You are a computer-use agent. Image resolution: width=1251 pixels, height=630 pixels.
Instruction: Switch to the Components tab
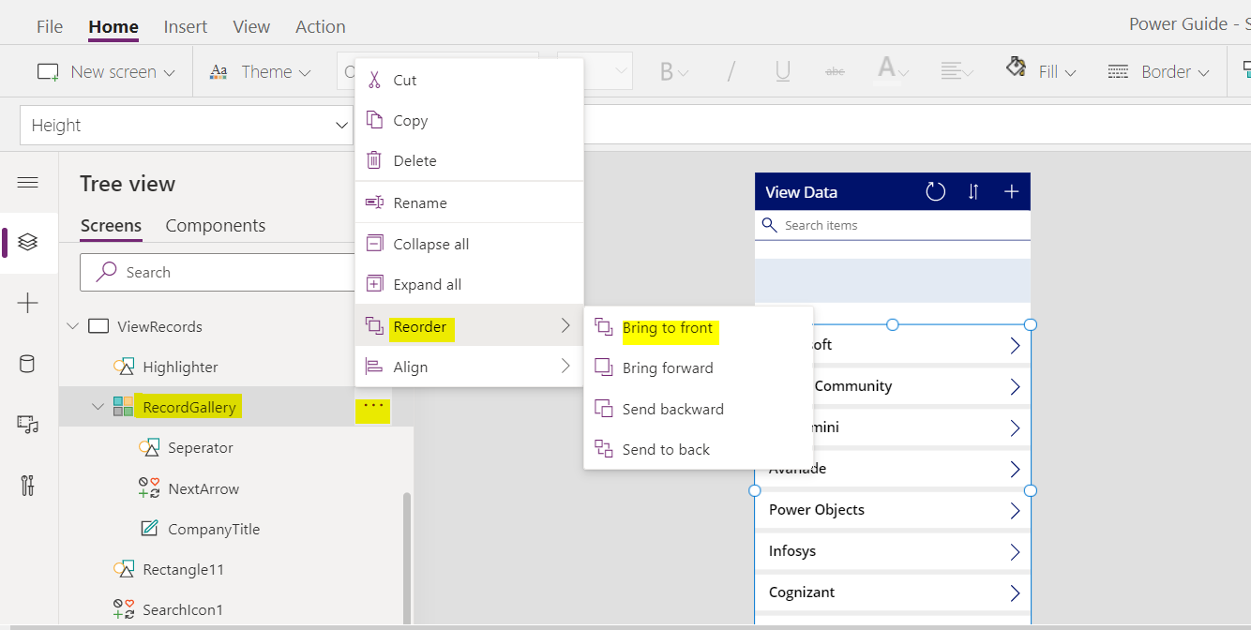coord(215,225)
